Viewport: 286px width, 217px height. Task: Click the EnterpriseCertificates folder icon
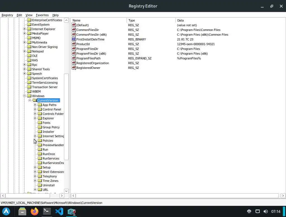(x=29, y=20)
